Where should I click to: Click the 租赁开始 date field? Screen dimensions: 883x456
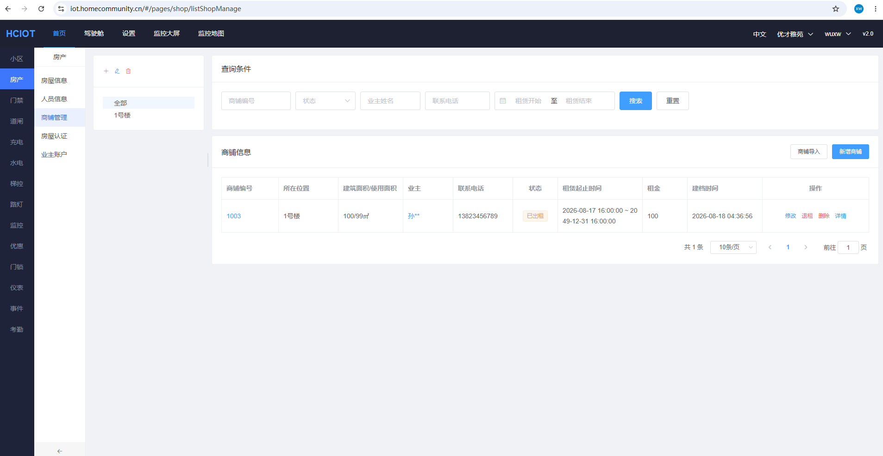coord(528,101)
